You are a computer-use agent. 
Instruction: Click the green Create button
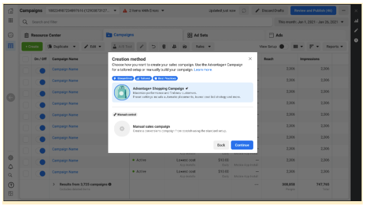click(32, 46)
